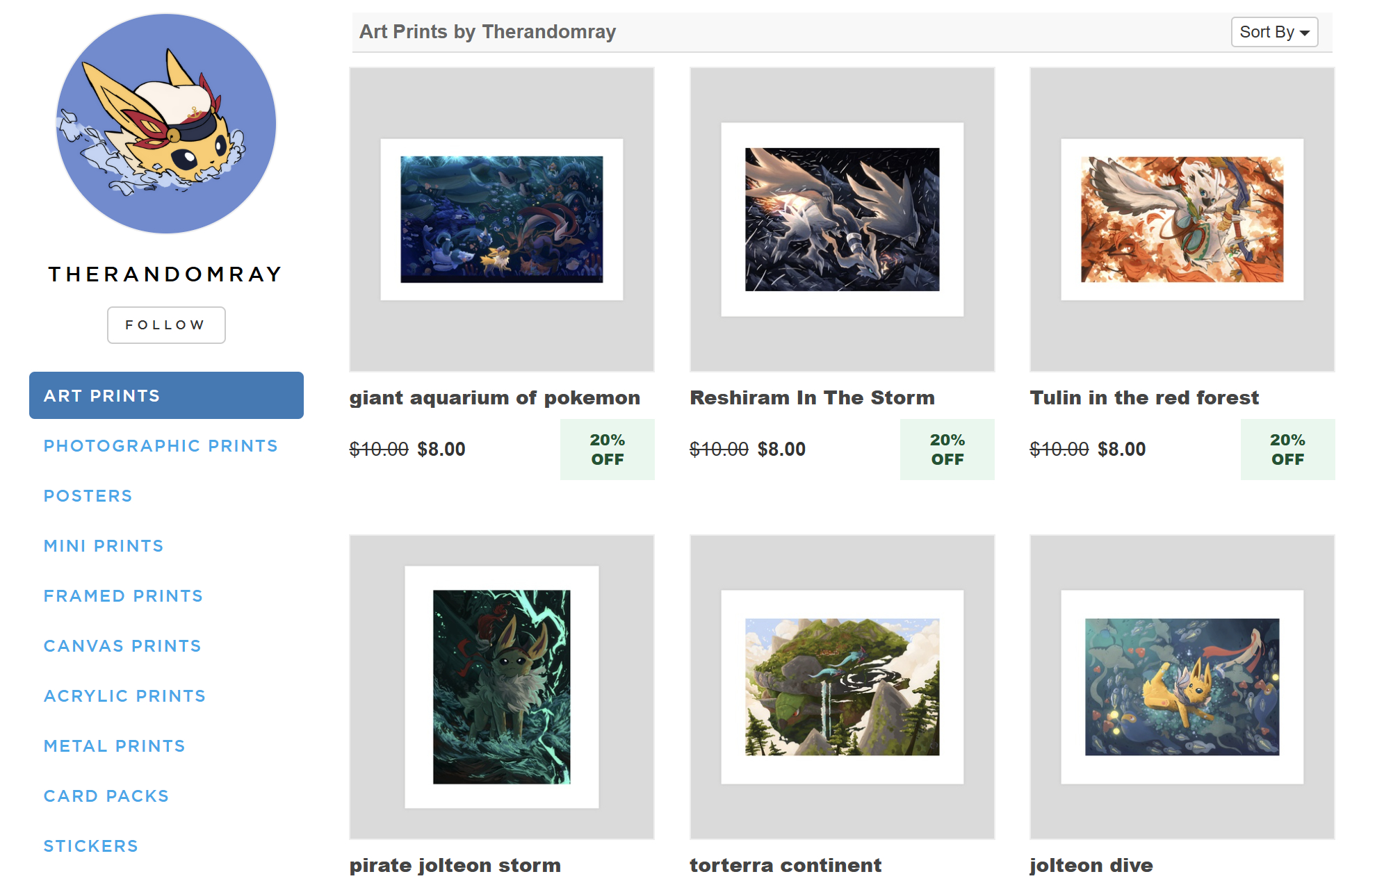The width and height of the screenshot is (1384, 881).
Task: Select Metal Prints in the sidebar
Action: pos(114,746)
